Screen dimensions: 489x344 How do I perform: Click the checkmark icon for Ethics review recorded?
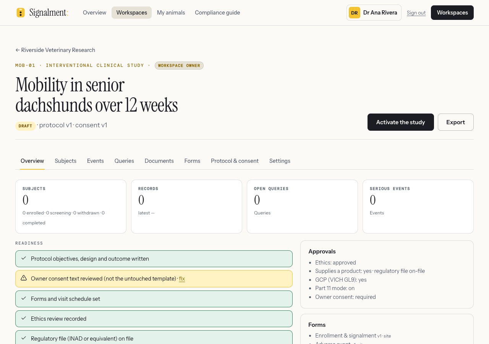[x=24, y=318]
